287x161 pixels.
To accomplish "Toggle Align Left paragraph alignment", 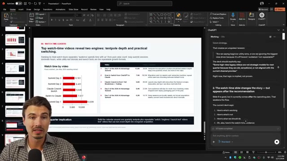I will (x=99, y=20).
